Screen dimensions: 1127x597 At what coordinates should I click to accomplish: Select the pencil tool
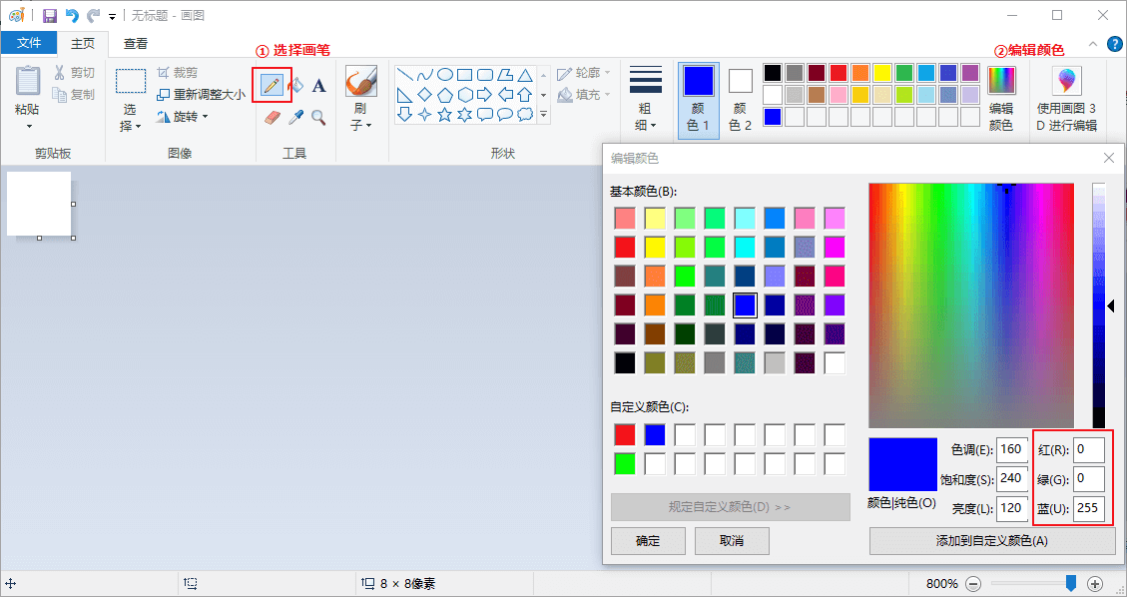pos(271,86)
